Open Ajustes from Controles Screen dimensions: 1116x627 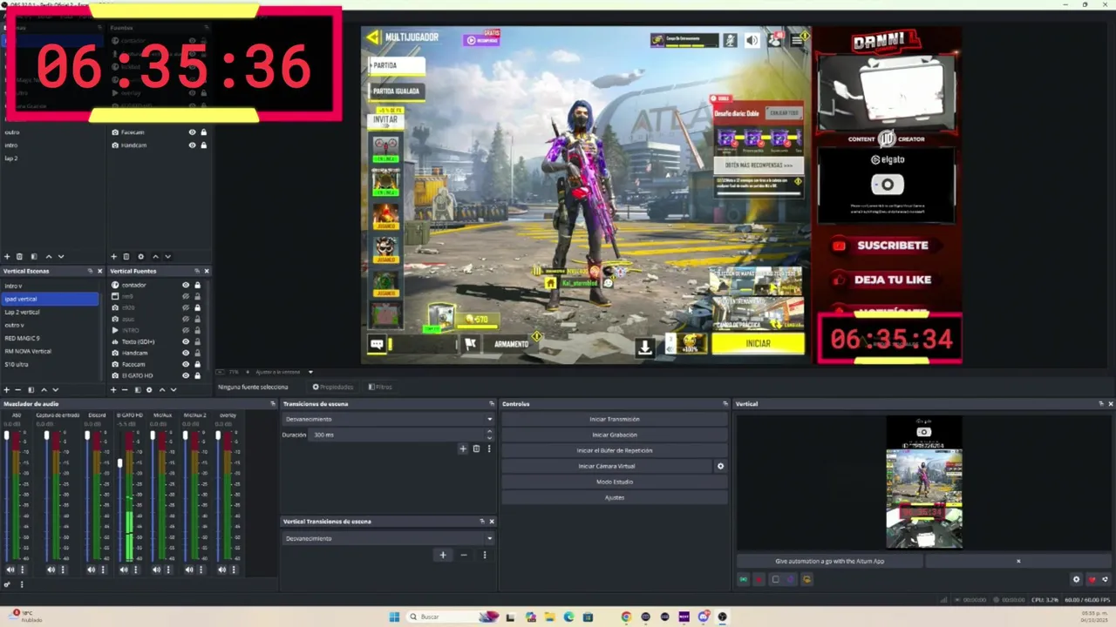(615, 497)
